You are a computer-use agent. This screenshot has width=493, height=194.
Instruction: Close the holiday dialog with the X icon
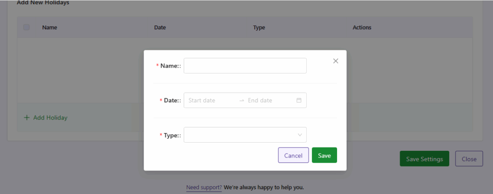336,61
